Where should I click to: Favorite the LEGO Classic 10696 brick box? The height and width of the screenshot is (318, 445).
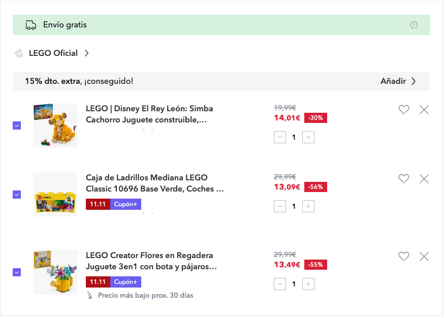pyautogui.click(x=403, y=179)
